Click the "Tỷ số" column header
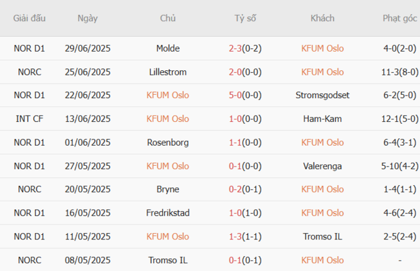The width and height of the screenshot is (420, 271). coord(245,18)
